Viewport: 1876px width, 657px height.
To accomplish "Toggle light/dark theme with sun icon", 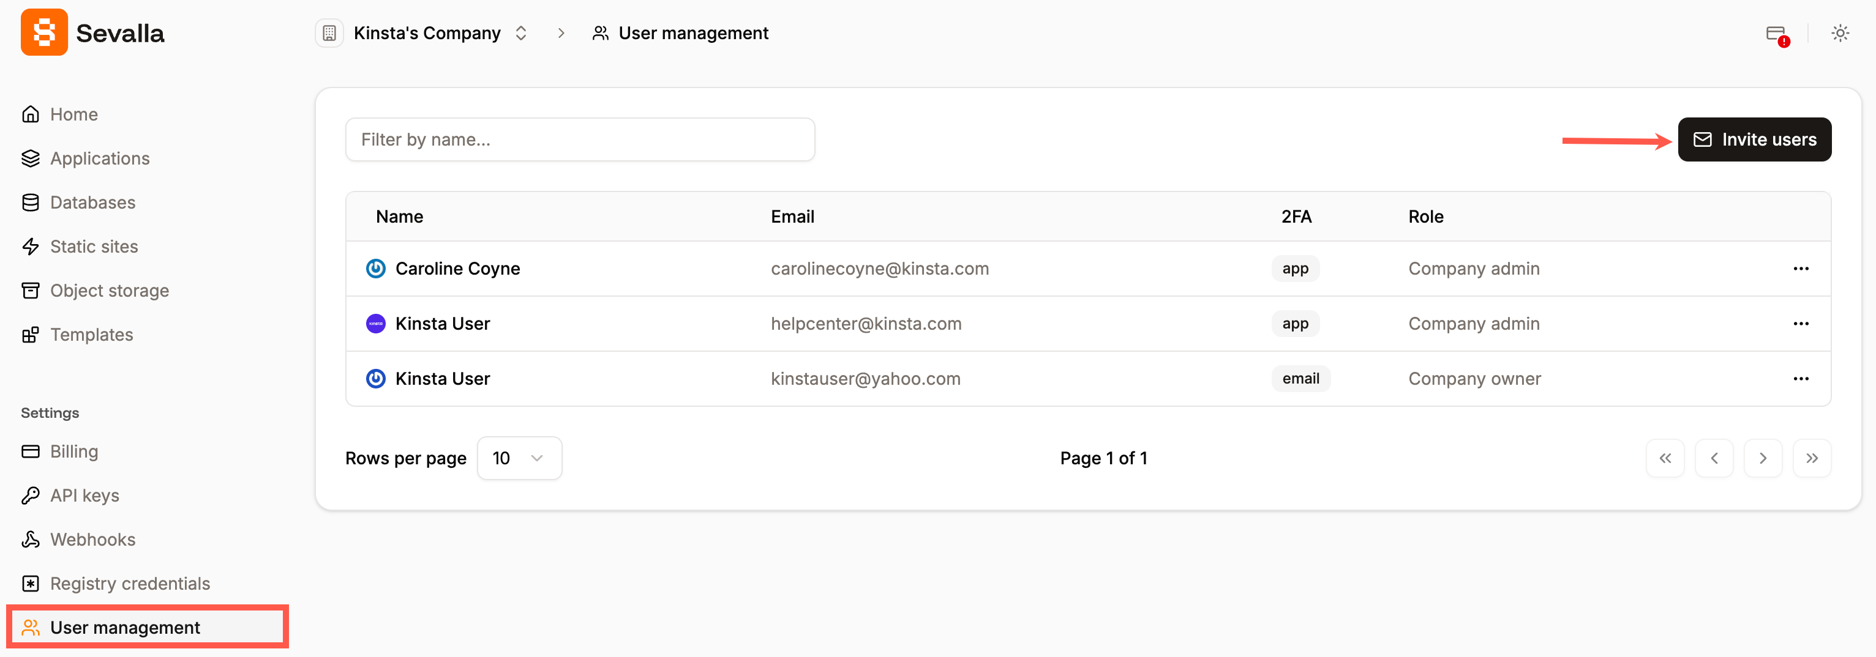I will tap(1840, 33).
